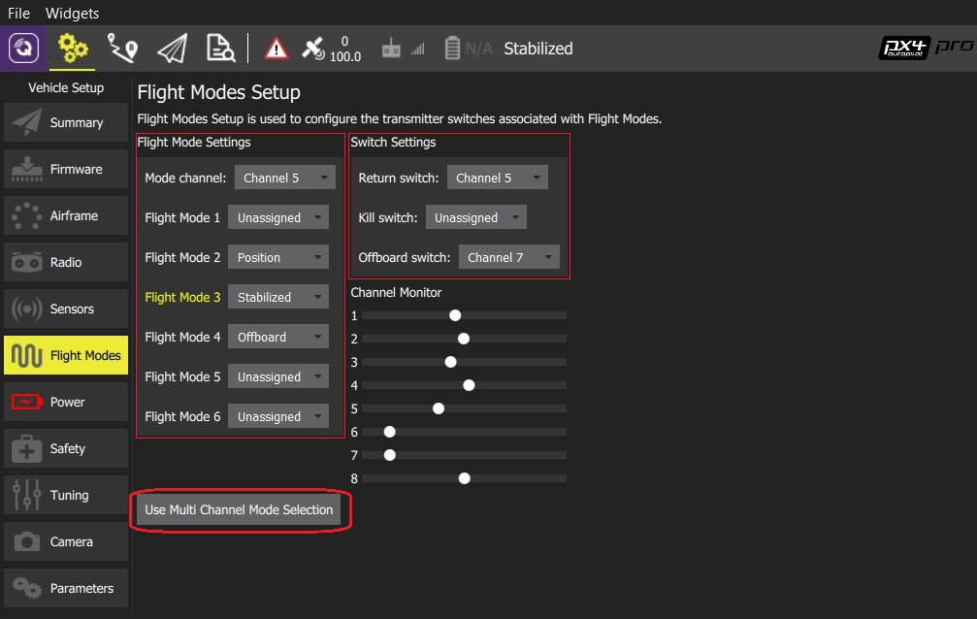Click channel 2 monitor slider handle

[x=464, y=339]
